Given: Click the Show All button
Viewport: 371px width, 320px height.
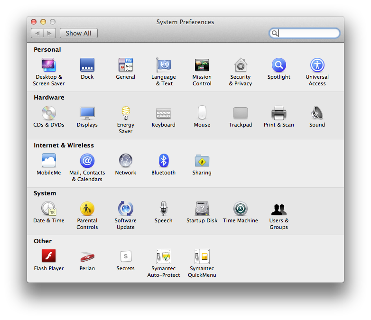Looking at the screenshot, I should [79, 33].
